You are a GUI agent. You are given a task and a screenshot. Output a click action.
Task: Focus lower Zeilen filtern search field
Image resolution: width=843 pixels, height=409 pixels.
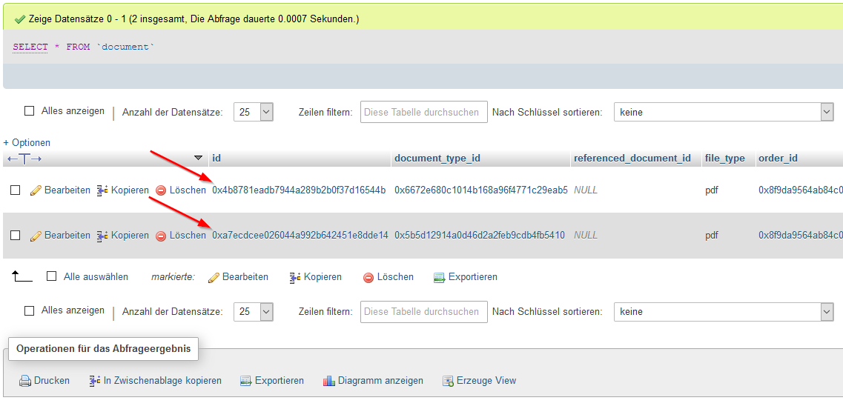pyautogui.click(x=423, y=312)
